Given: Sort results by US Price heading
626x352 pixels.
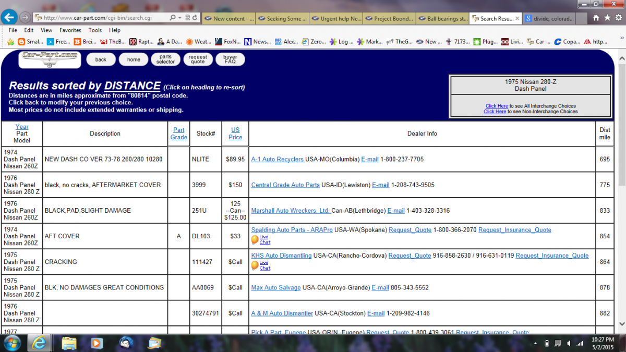Looking at the screenshot, I should coord(235,134).
